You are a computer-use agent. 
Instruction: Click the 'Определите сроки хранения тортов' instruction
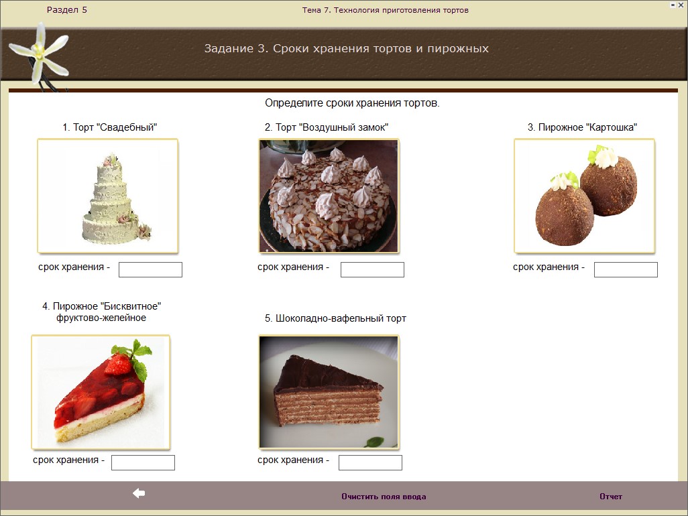(352, 104)
